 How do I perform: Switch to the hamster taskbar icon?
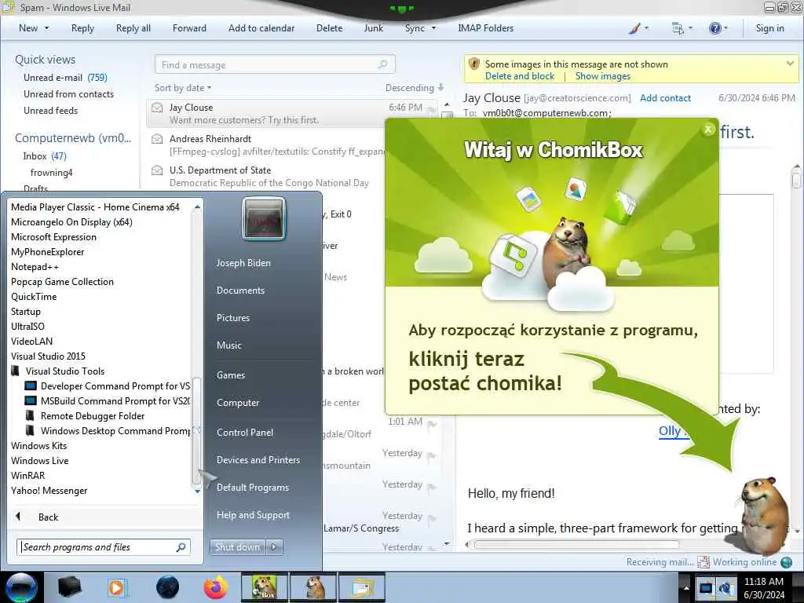[314, 587]
